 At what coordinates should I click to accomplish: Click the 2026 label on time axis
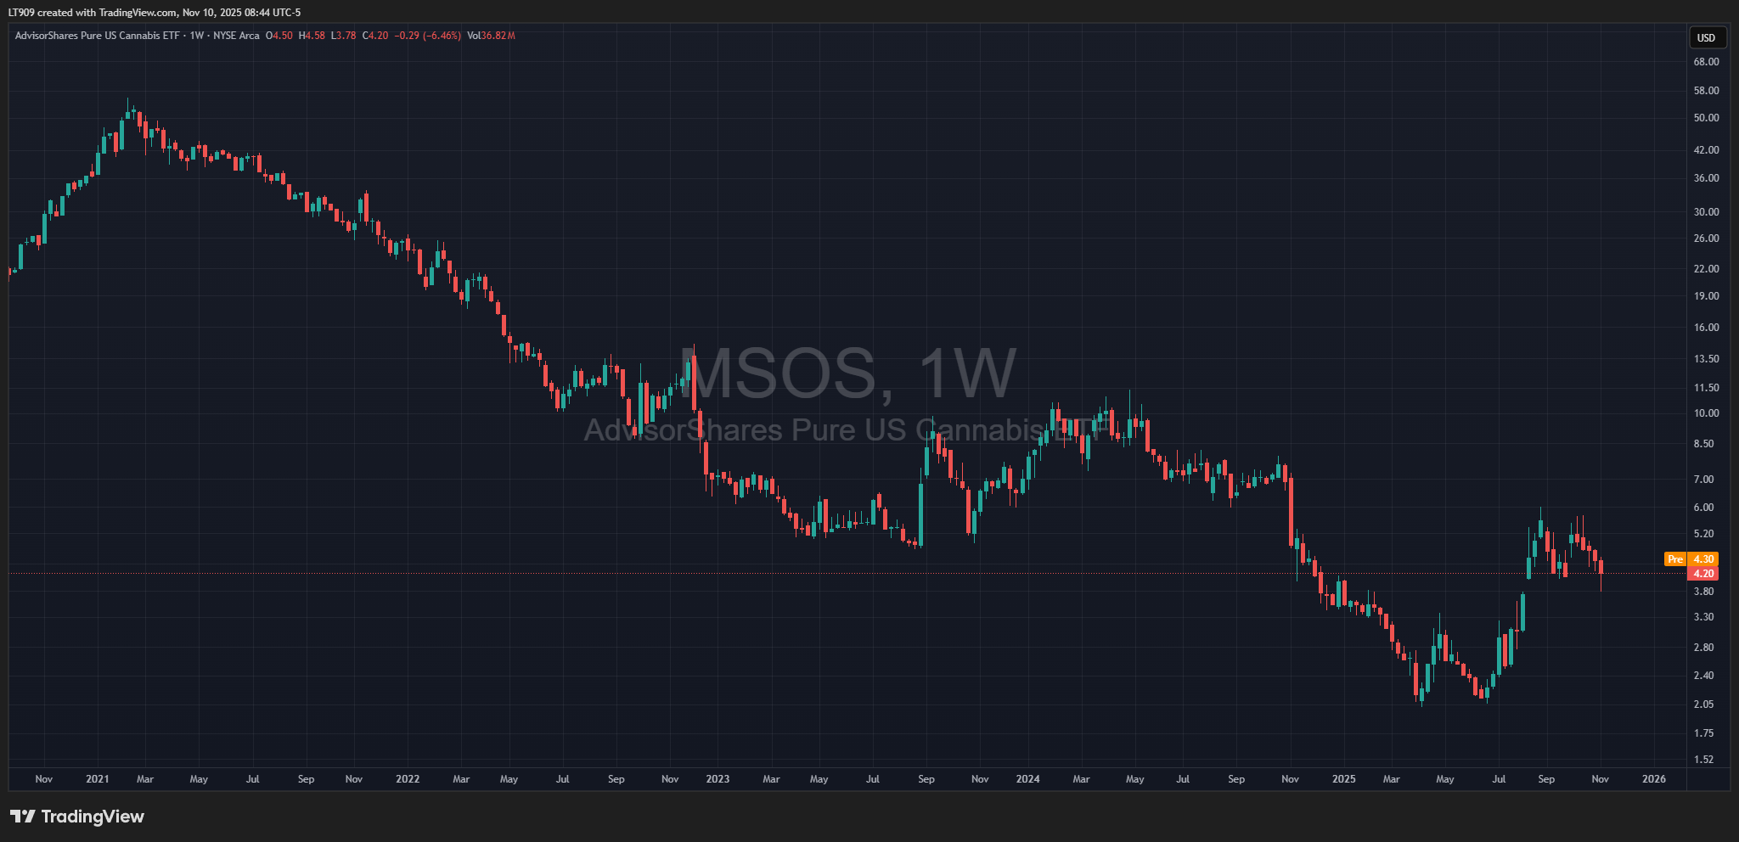pyautogui.click(x=1654, y=779)
